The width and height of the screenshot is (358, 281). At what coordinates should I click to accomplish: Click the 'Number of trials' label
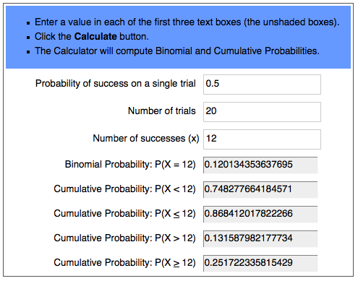pos(162,111)
